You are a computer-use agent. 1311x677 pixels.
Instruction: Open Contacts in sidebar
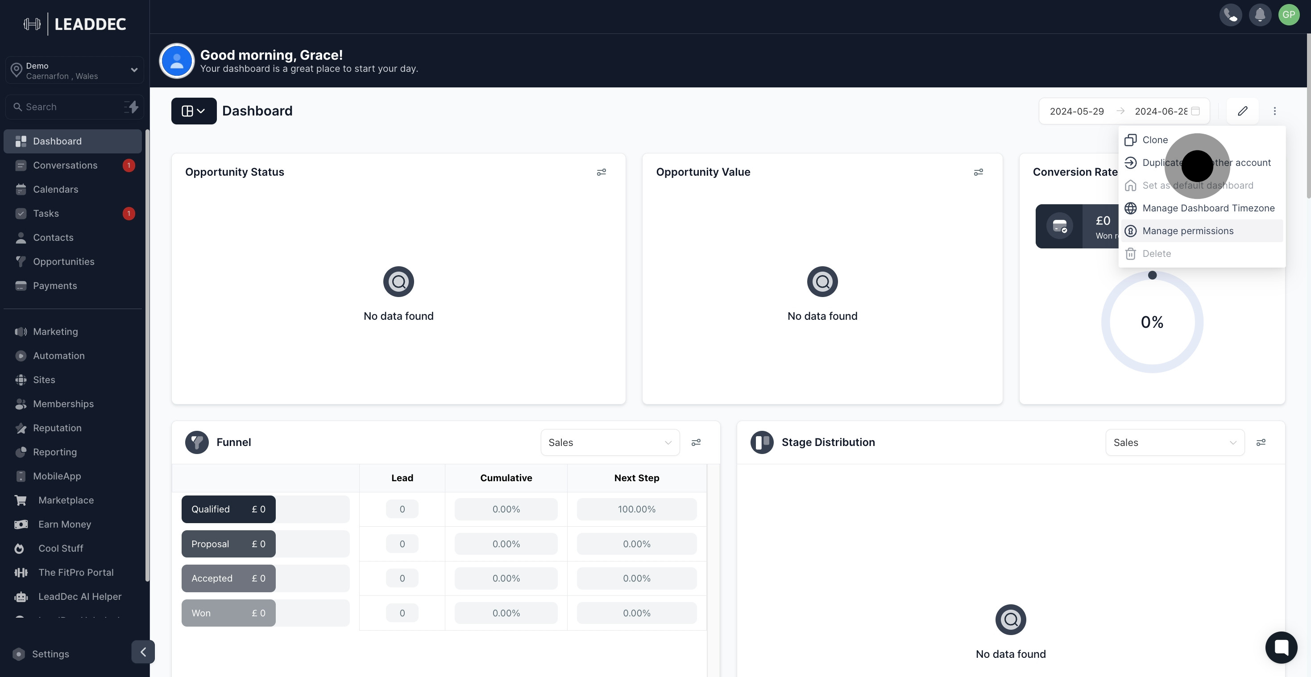[x=73, y=238]
